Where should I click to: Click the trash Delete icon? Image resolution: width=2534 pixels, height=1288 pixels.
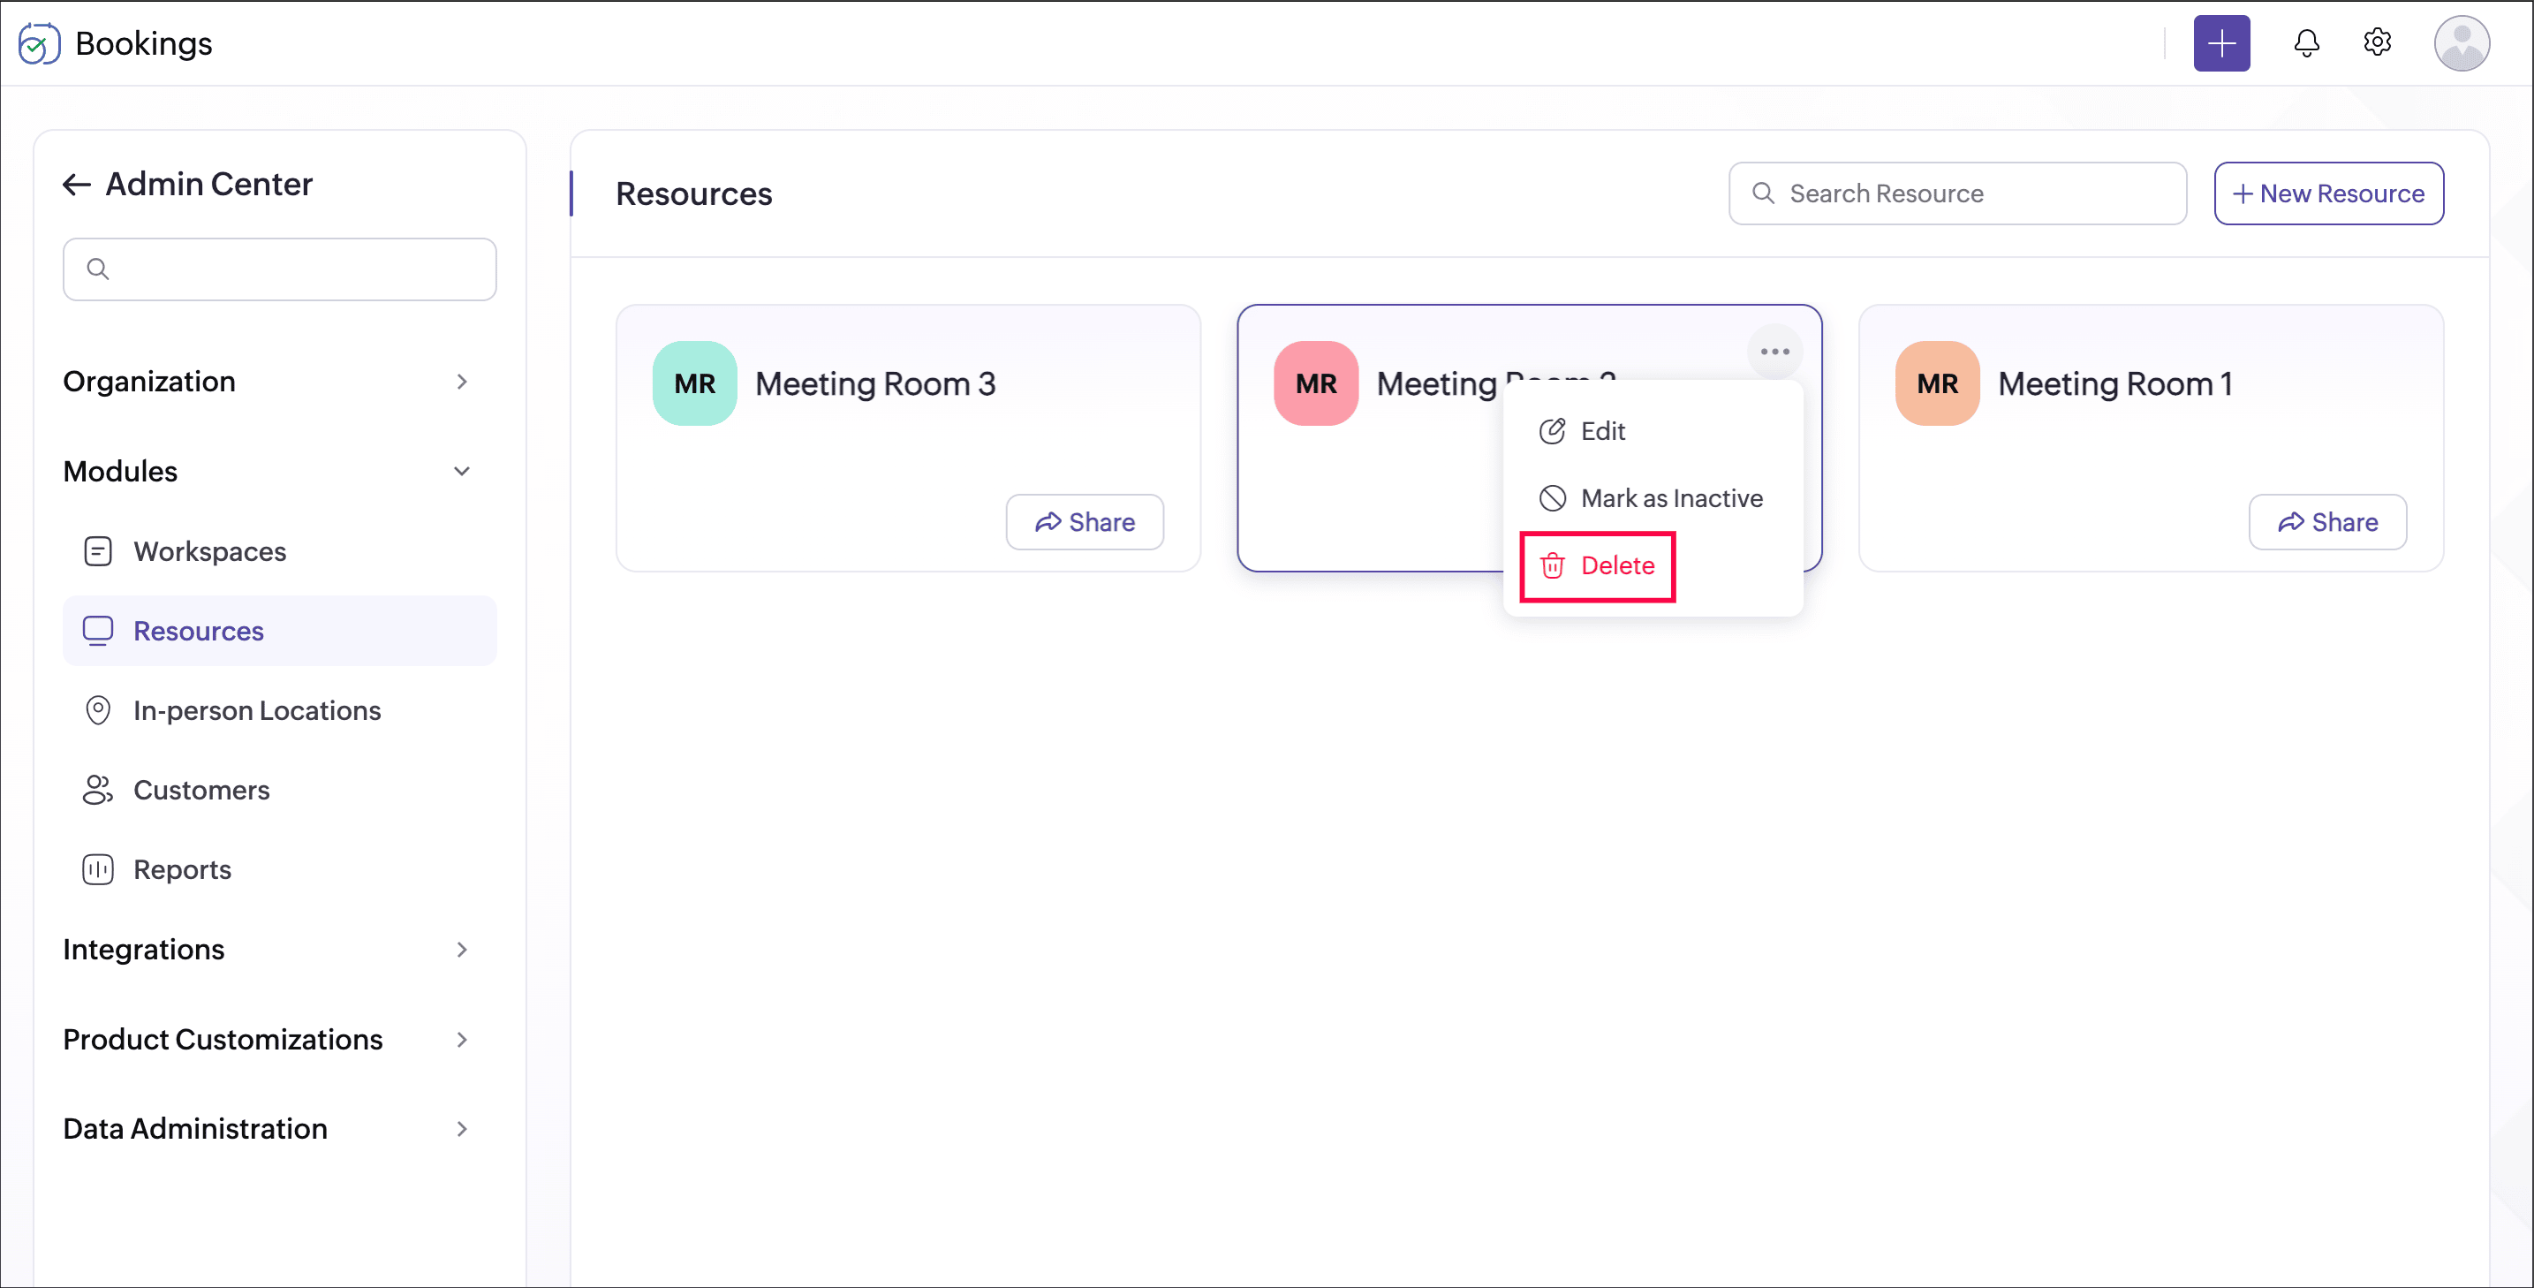(1551, 565)
